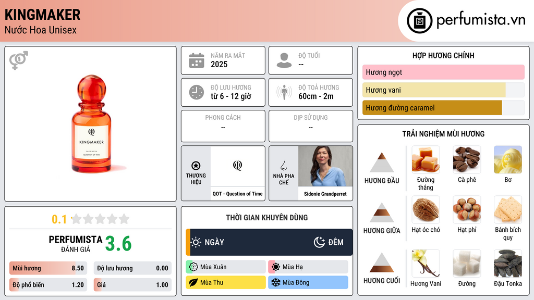Select the Mùa Đông season chip
The image size is (534, 300).
[x=308, y=282]
